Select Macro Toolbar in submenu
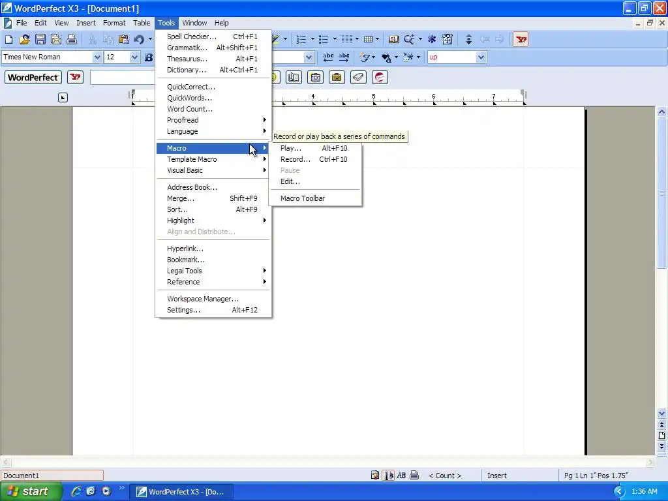The height and width of the screenshot is (501, 668). click(315, 198)
